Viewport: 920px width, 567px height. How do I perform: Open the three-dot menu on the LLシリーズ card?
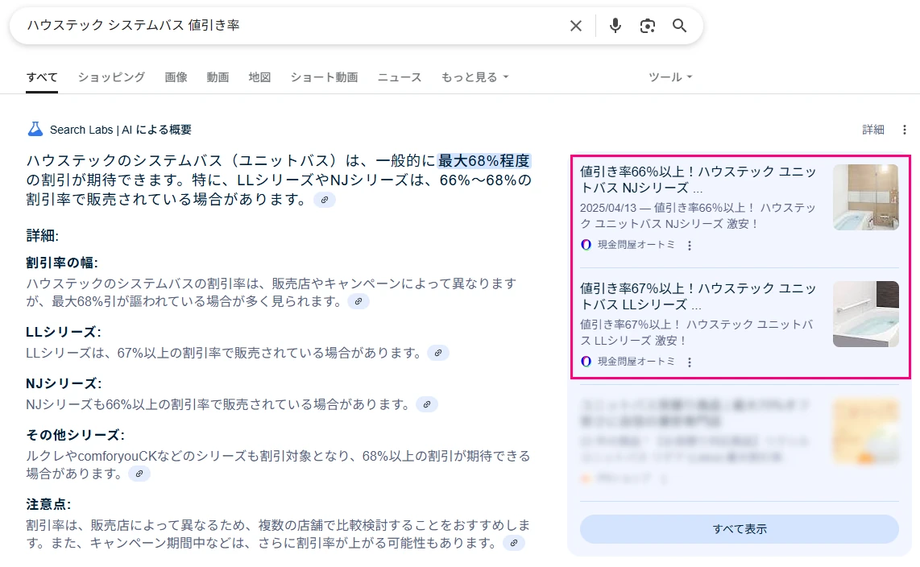click(690, 362)
